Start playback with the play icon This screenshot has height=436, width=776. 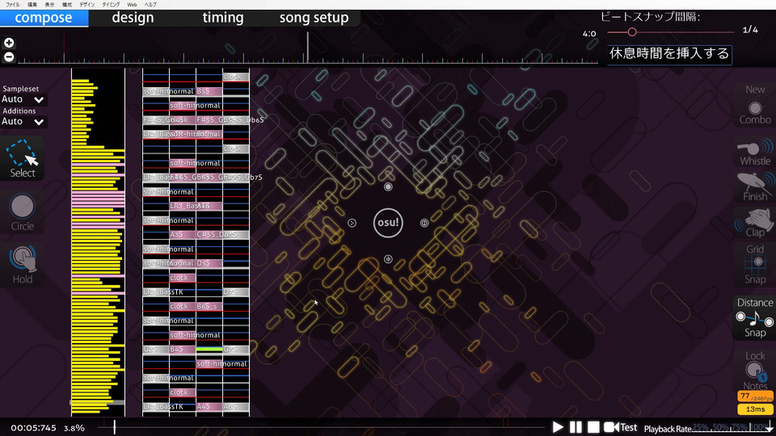tap(558, 427)
